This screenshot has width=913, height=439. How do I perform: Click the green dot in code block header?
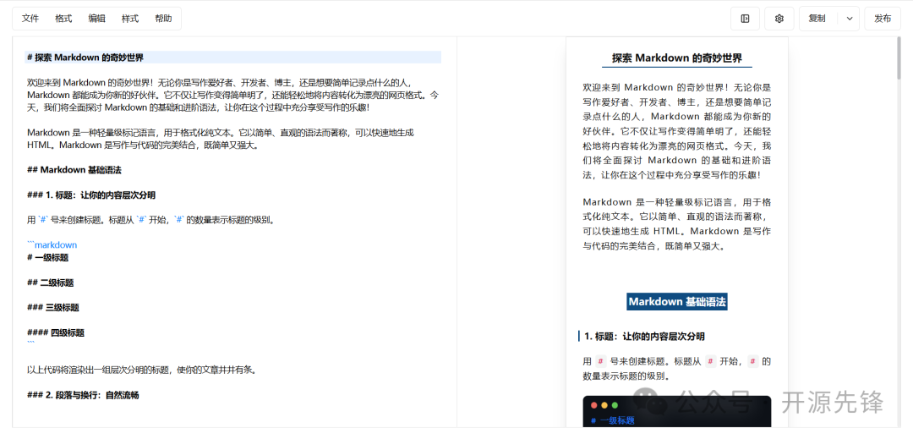pos(615,405)
